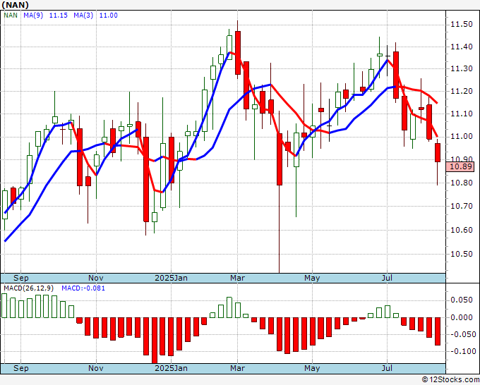Screen dimensions: 480x385
Task: Click the 11.50 price axis label
Action: [462, 24]
